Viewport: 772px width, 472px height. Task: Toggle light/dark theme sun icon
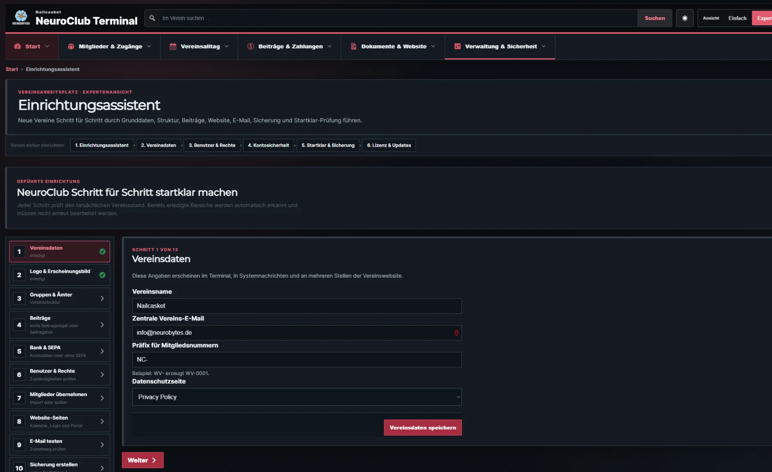(685, 18)
